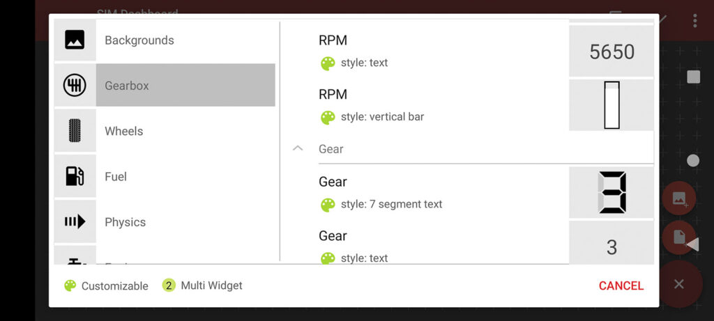714x321 pixels.
Task: Click the Gear section header
Action: (332, 149)
